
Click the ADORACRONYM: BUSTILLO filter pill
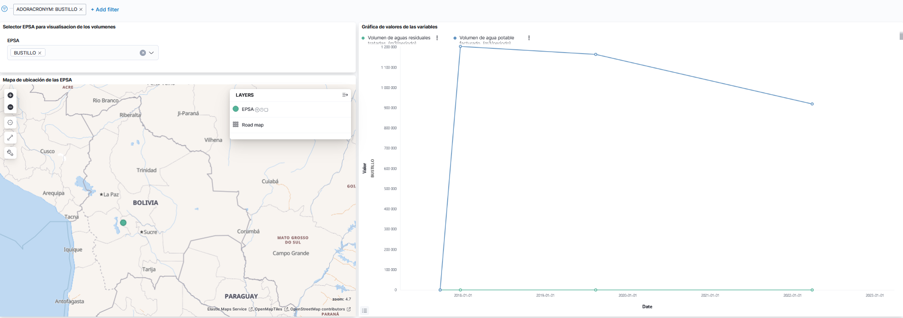(x=46, y=9)
